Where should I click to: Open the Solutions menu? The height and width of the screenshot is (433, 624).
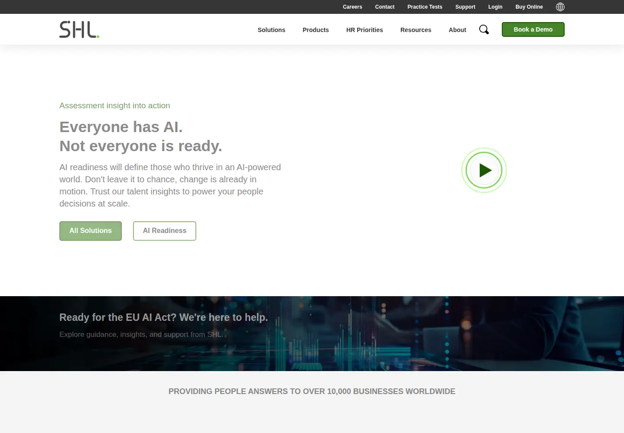pos(271,30)
